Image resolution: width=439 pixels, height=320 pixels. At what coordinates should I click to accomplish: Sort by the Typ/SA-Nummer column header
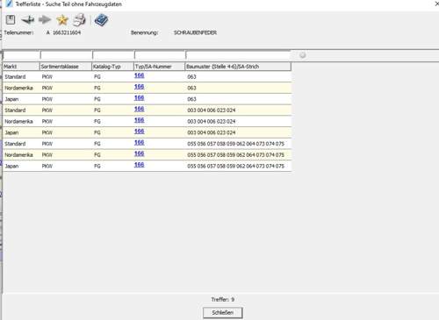[160, 67]
